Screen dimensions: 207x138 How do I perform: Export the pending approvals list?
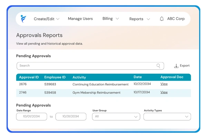click(x=182, y=66)
